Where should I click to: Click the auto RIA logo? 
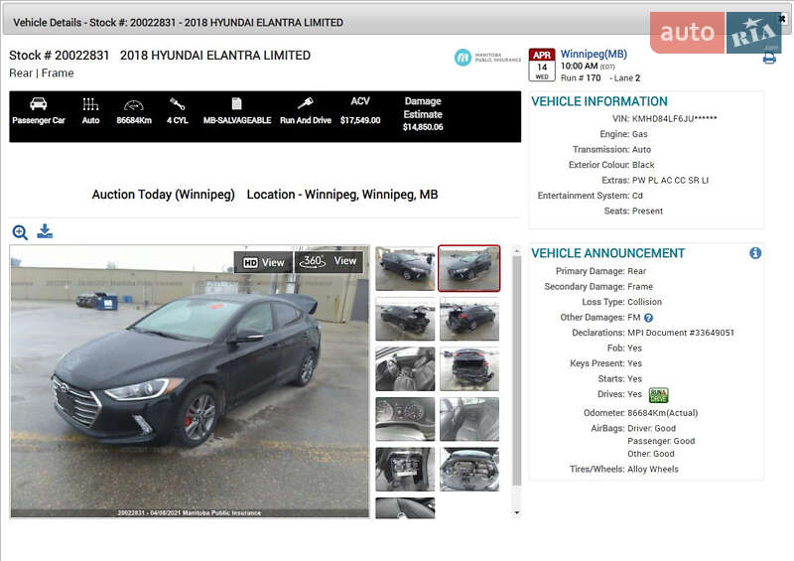[x=715, y=33]
